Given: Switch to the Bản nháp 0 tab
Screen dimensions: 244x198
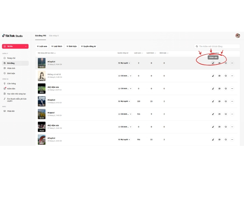Looking at the screenshot, I should click(54, 36).
